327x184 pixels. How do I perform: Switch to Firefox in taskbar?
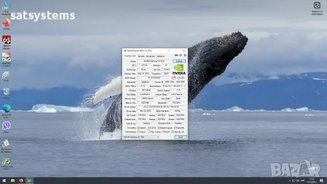click(x=21, y=180)
